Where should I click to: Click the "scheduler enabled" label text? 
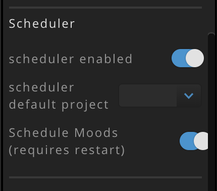[71, 59]
